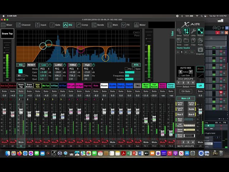Toggle the HiMid band power button

coord(79,65)
